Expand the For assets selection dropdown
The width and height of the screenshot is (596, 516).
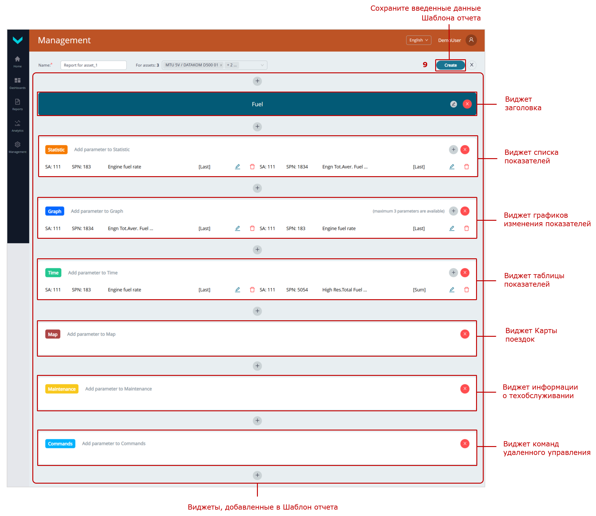(x=262, y=65)
